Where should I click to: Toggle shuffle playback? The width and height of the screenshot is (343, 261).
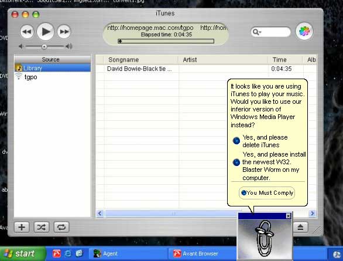point(42,227)
